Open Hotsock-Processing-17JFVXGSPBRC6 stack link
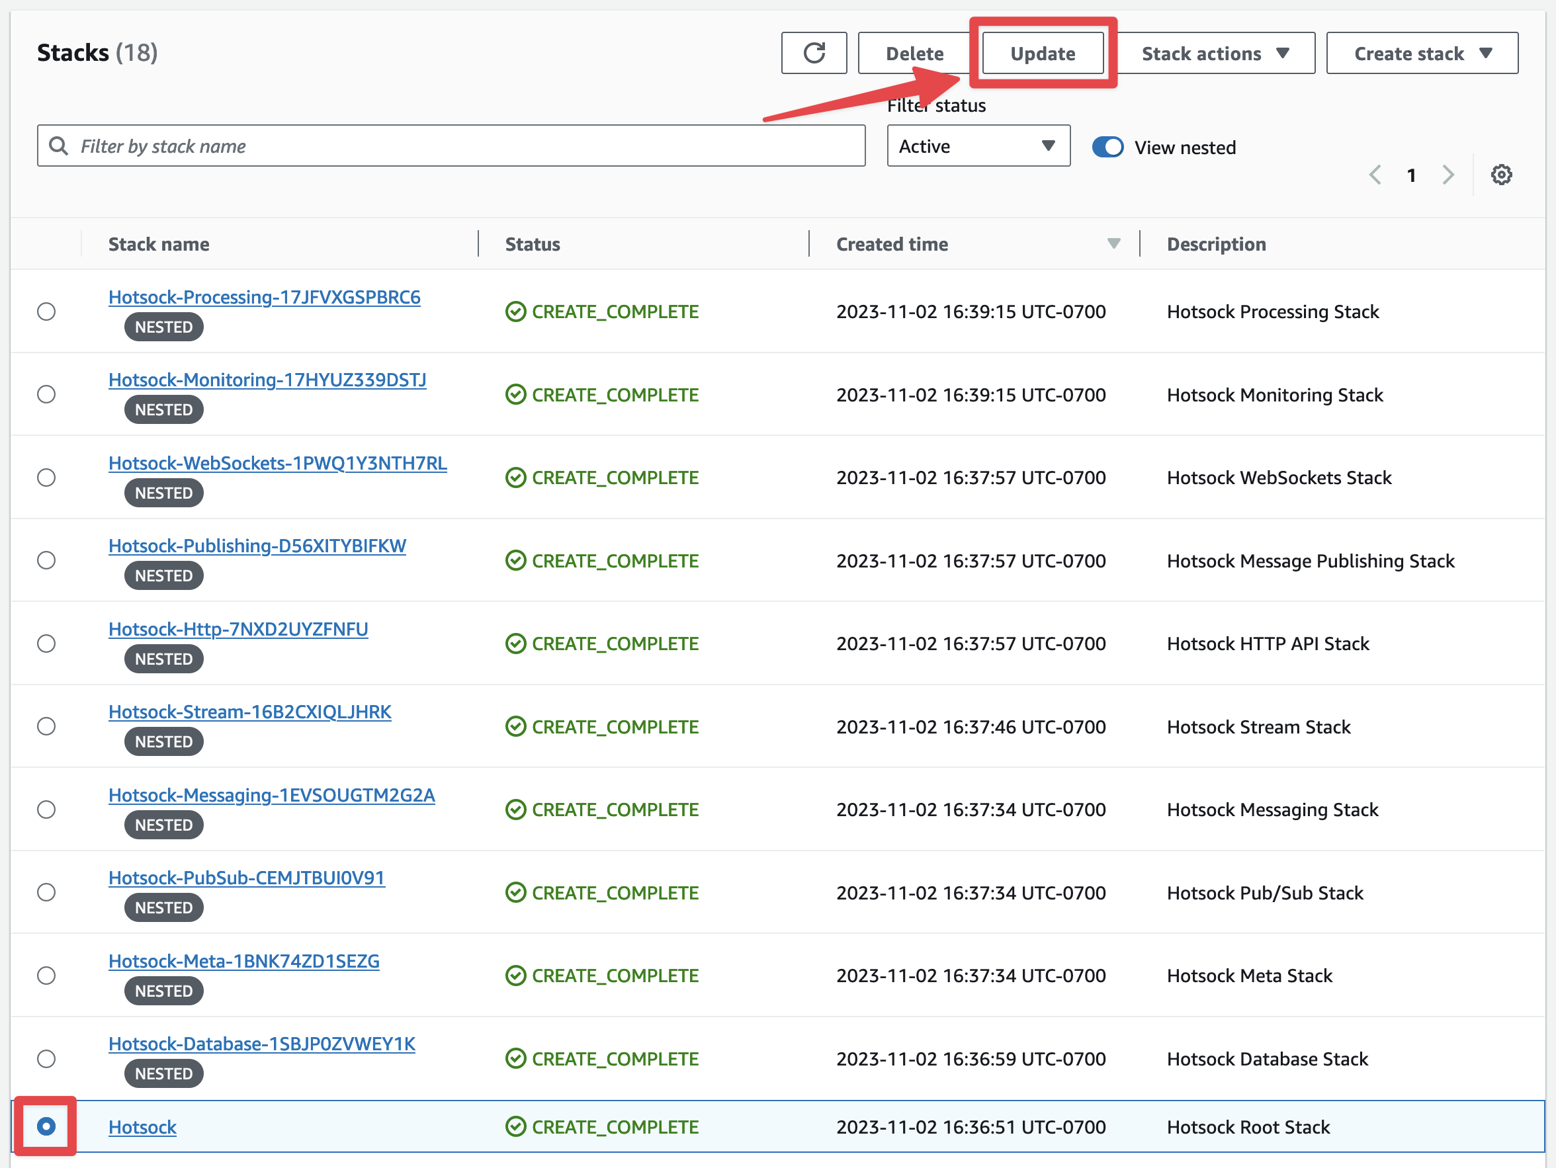Image resolution: width=1556 pixels, height=1168 pixels. [x=265, y=297]
